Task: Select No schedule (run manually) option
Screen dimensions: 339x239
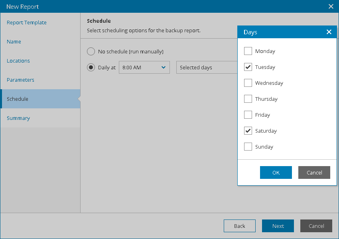Action: point(91,51)
